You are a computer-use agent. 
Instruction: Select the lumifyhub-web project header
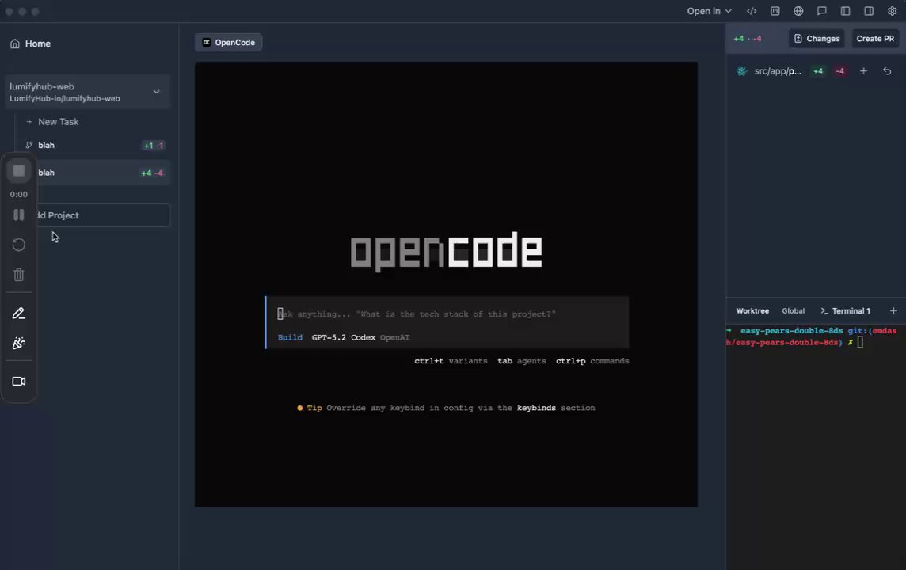tap(87, 92)
